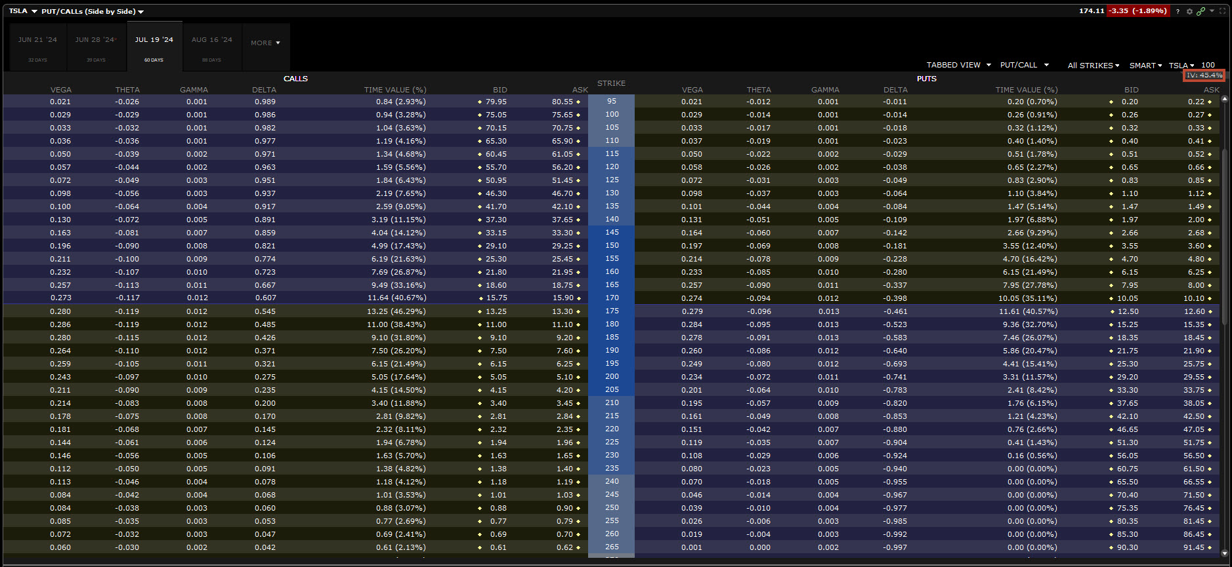Expand MORE expiration dates
Image resolution: width=1232 pixels, height=567 pixels.
265,43
